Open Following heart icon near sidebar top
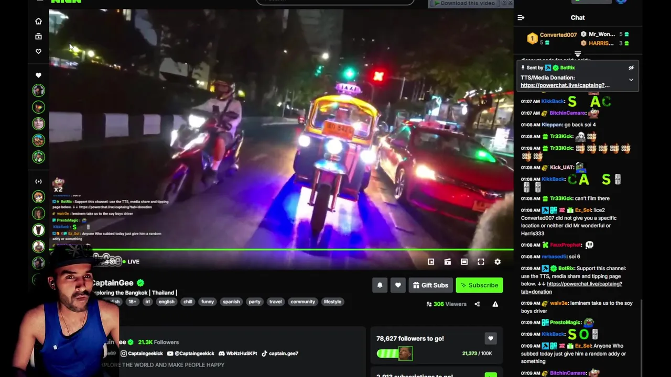This screenshot has height=377, width=671. (38, 51)
